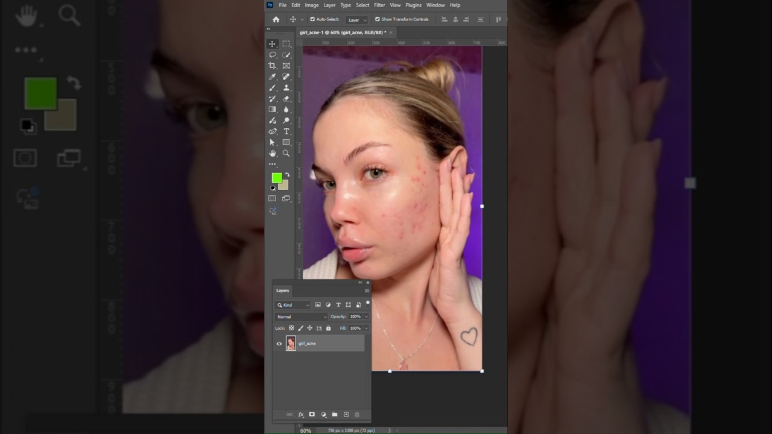This screenshot has width=772, height=434.
Task: Reset default foreground and background colors
Action: tap(273, 188)
